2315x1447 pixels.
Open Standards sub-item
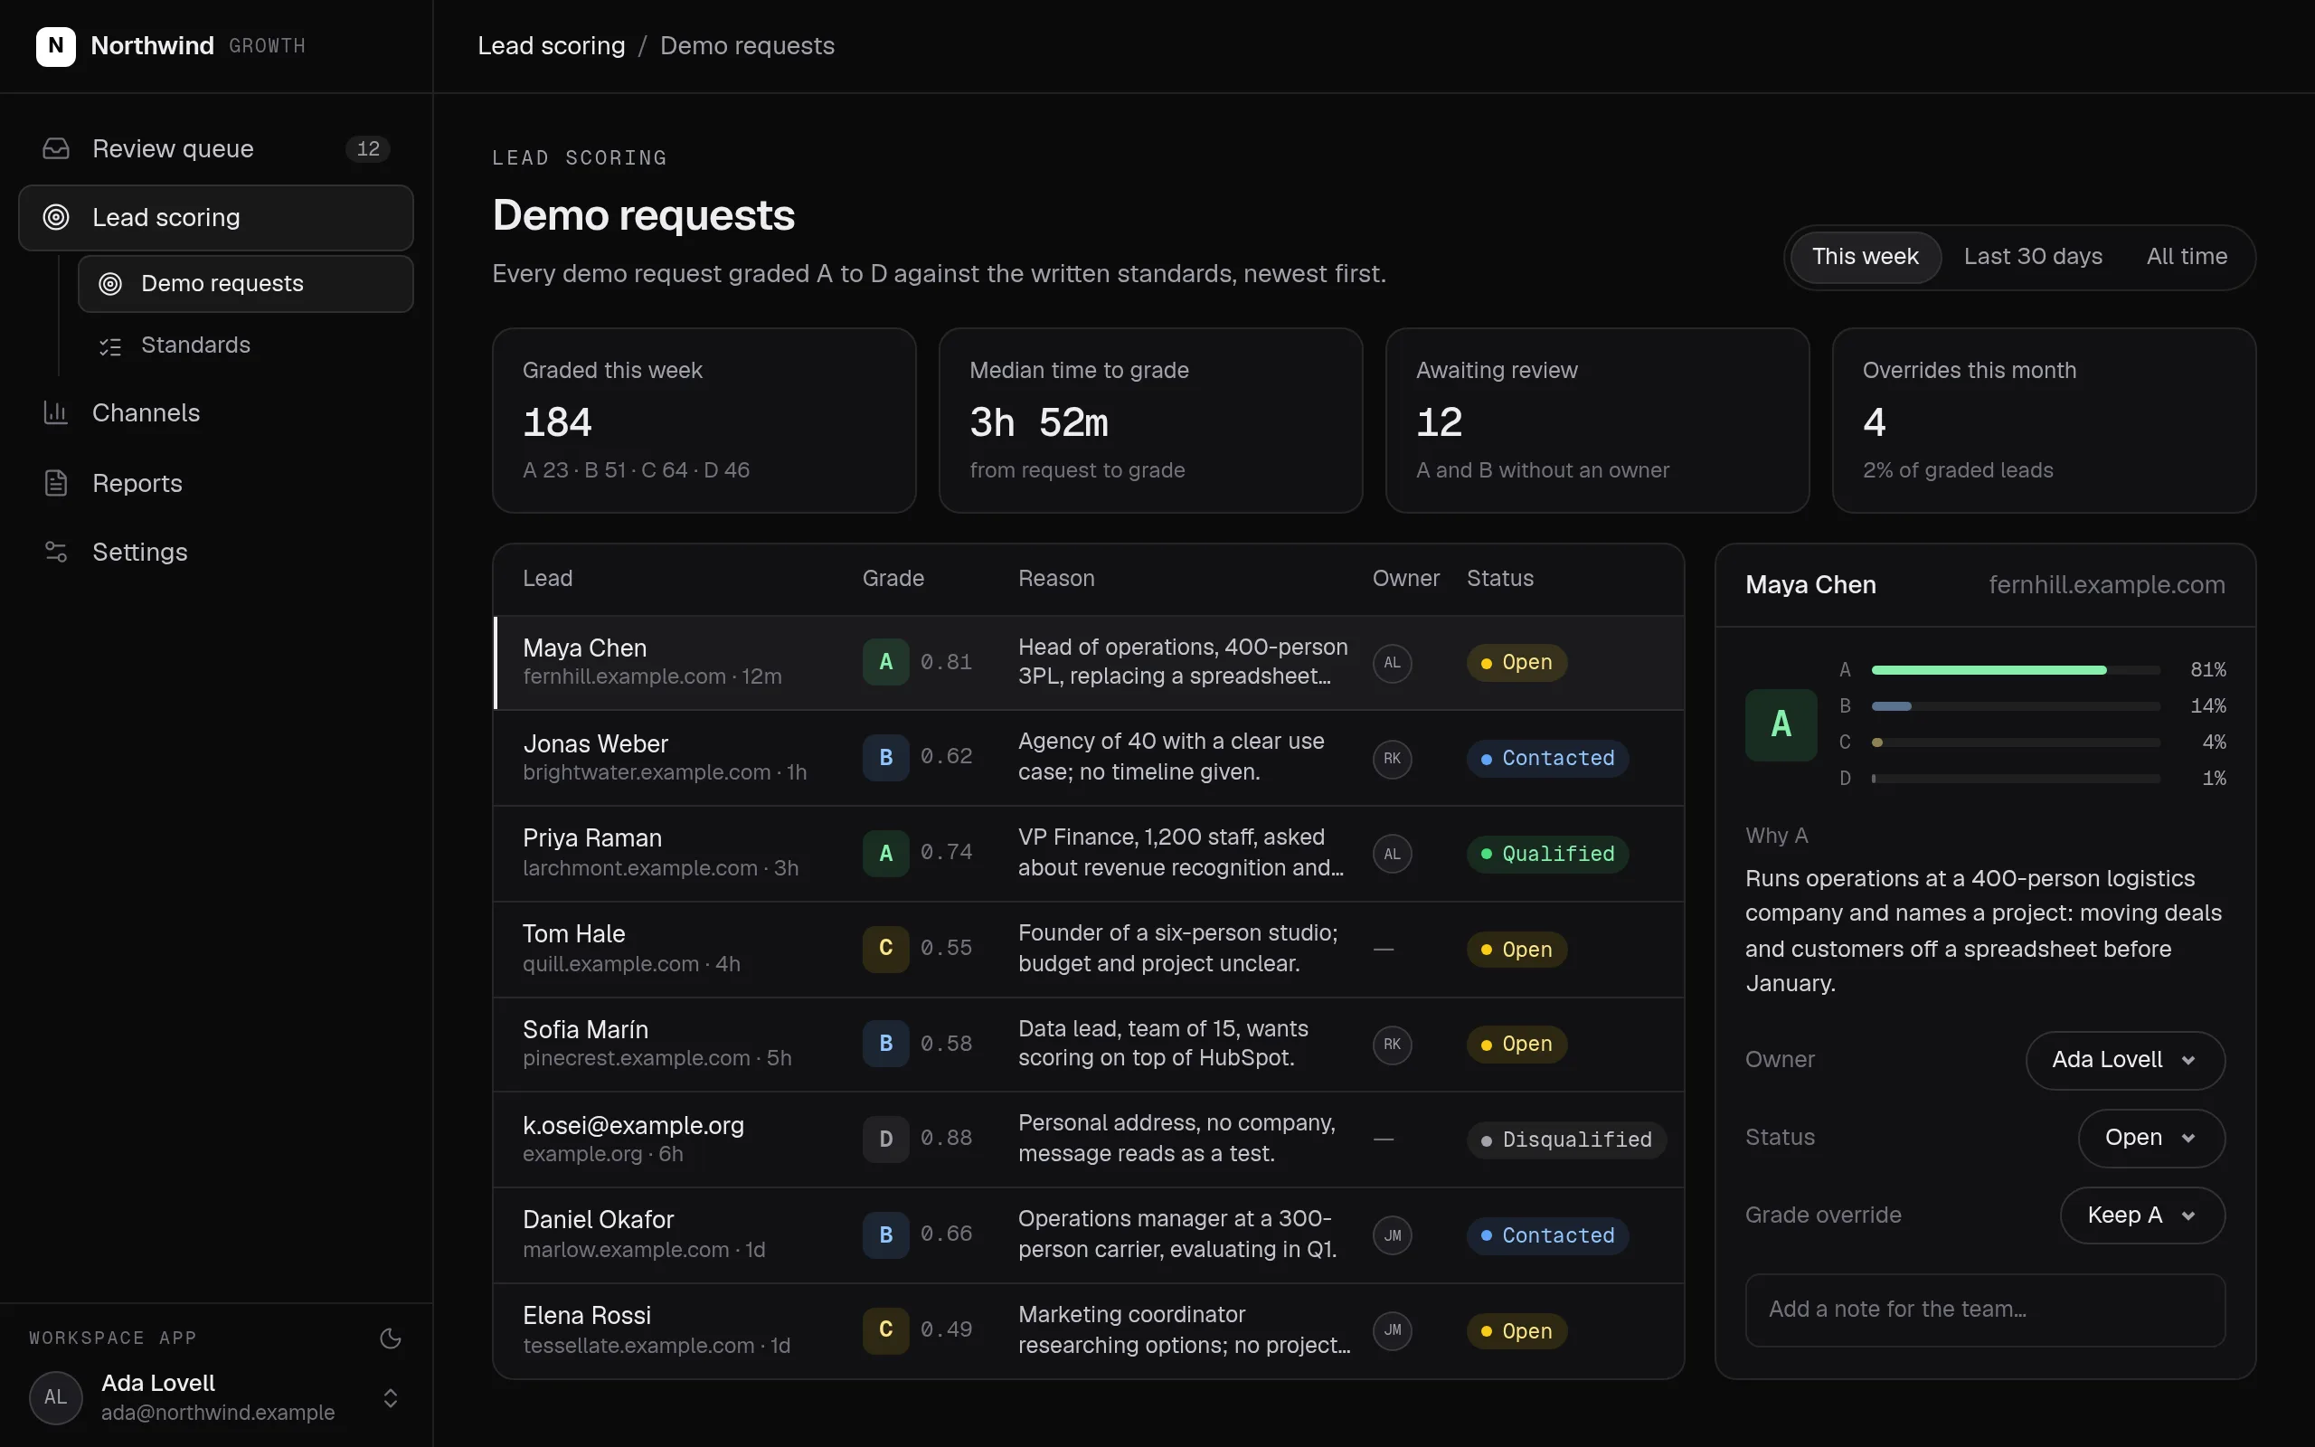(x=246, y=345)
